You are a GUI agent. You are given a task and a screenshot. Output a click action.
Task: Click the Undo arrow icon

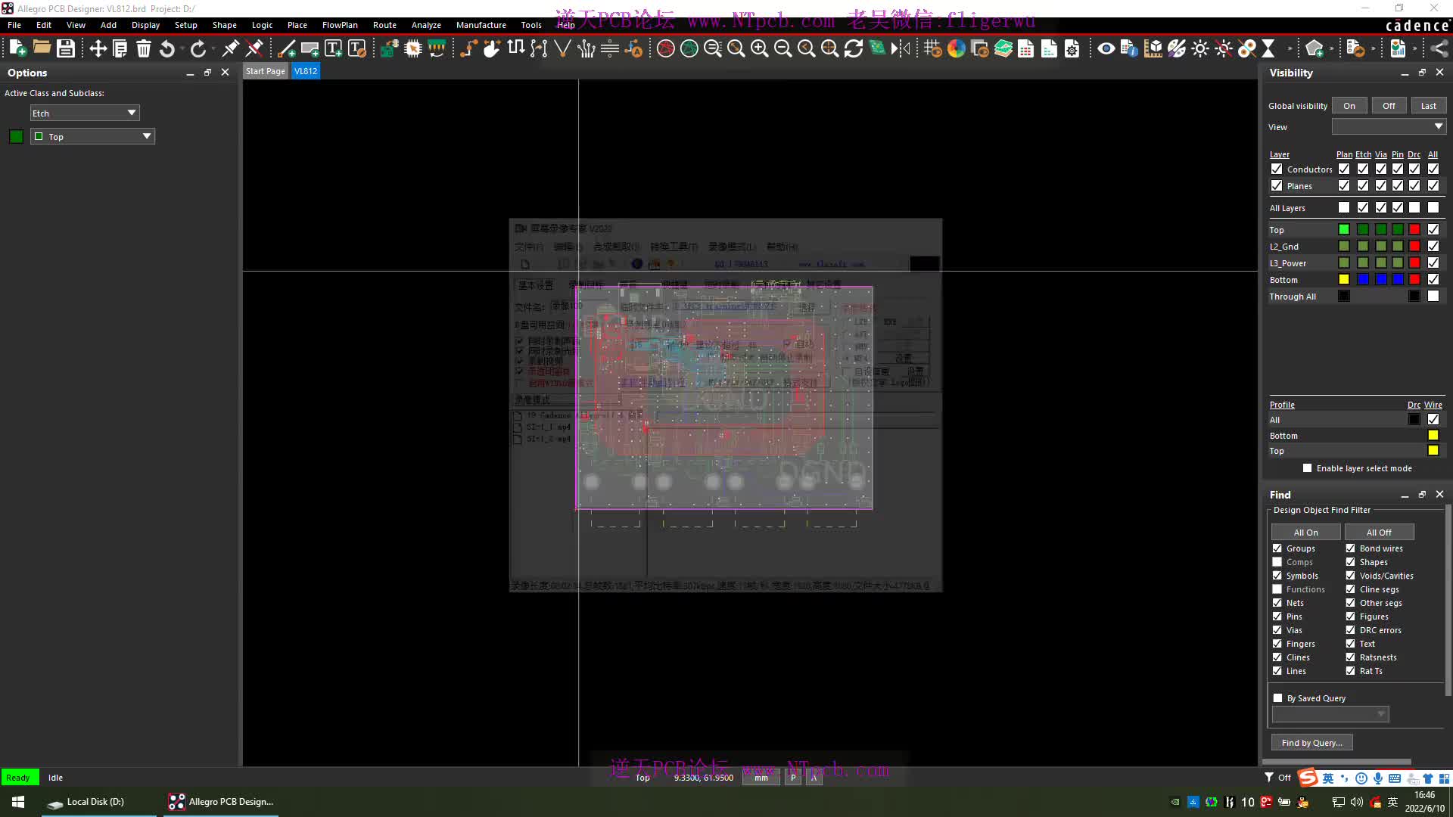tap(166, 49)
